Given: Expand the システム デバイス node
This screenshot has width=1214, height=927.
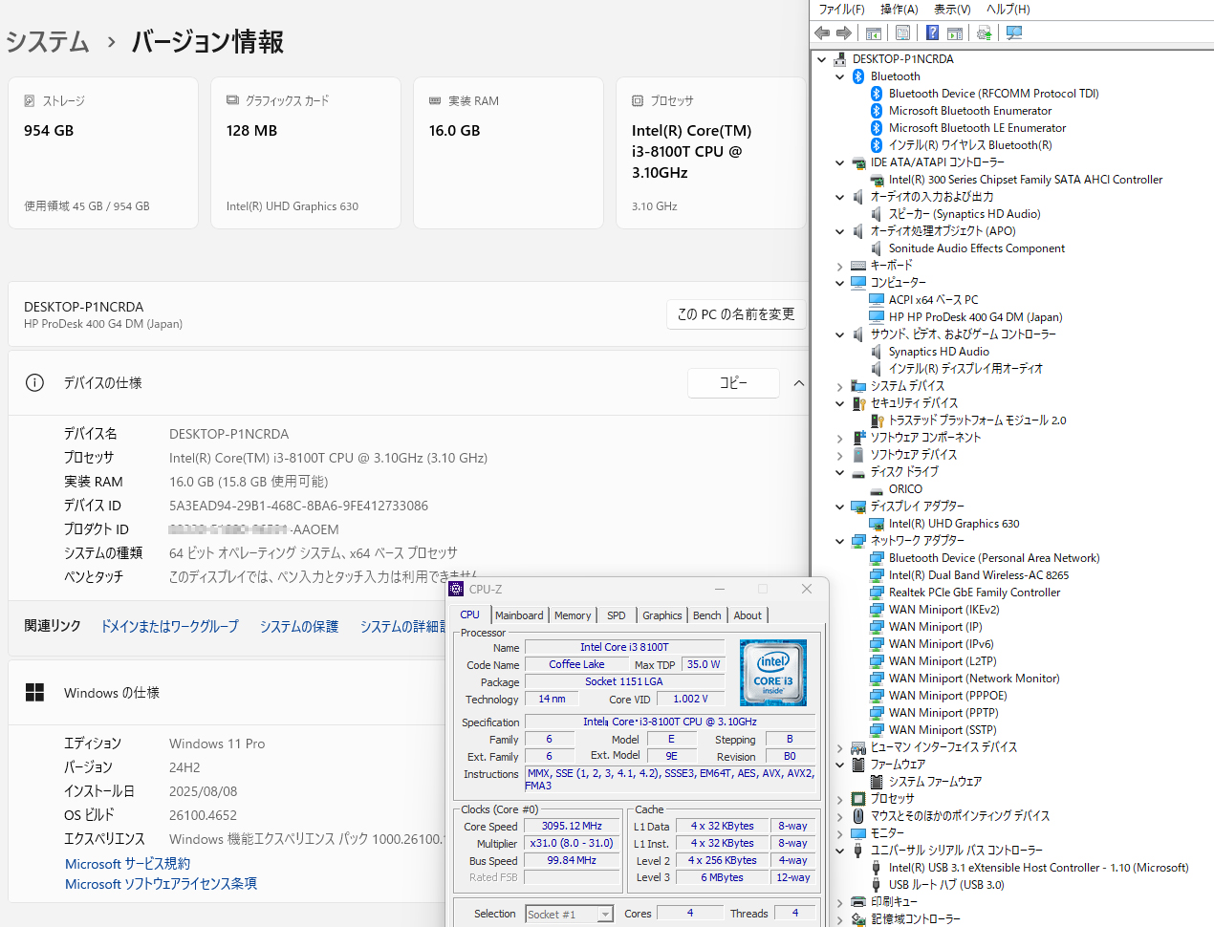Looking at the screenshot, I should pyautogui.click(x=840, y=386).
